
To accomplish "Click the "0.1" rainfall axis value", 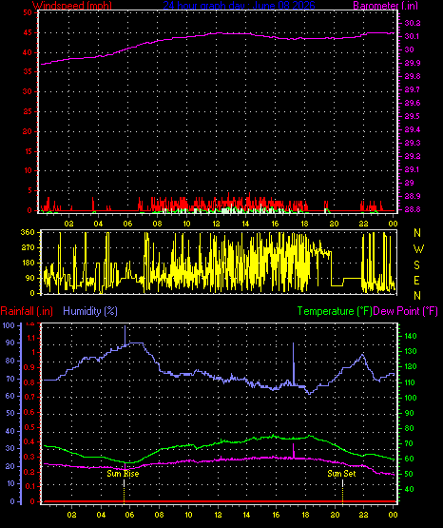I will (29, 486).
